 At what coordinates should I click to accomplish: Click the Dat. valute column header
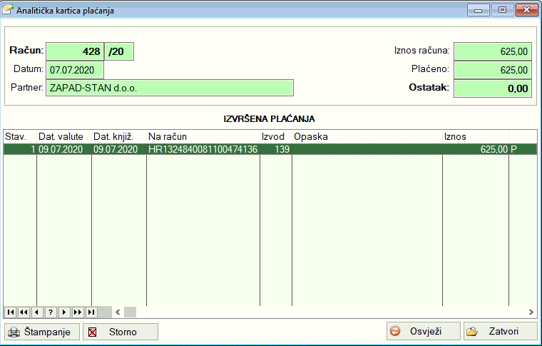pyautogui.click(x=63, y=136)
